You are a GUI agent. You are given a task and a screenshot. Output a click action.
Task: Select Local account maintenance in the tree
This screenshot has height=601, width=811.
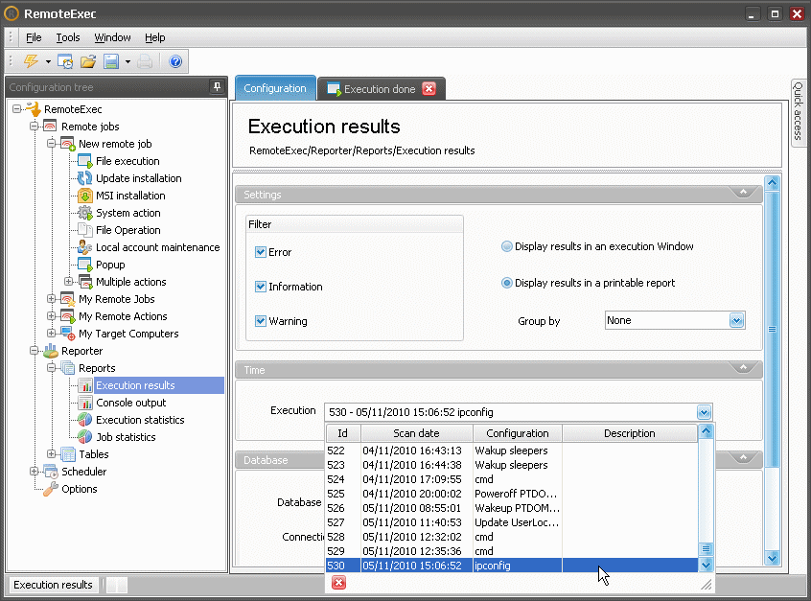click(157, 247)
